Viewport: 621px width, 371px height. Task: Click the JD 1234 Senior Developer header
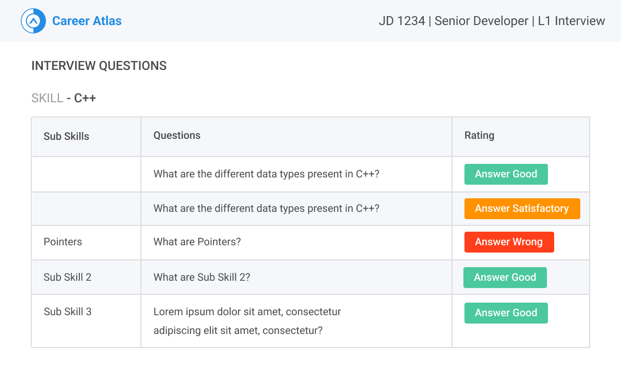click(492, 21)
